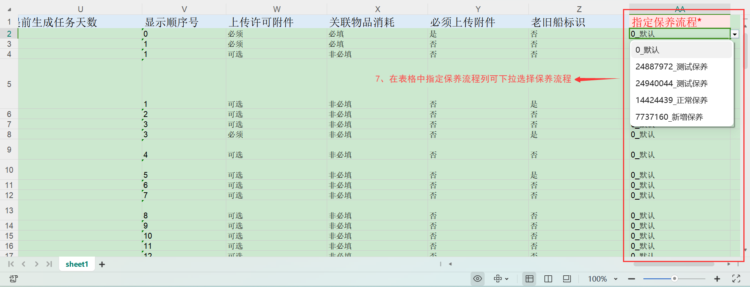Click 0_默认 cell in row 12
The width and height of the screenshot is (750, 287).
coord(680,195)
